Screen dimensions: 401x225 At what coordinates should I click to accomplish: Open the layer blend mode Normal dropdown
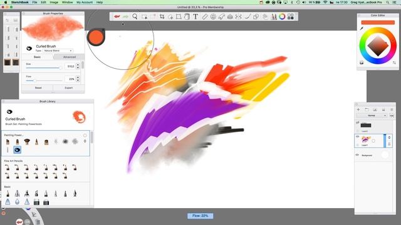pyautogui.click(x=372, y=116)
